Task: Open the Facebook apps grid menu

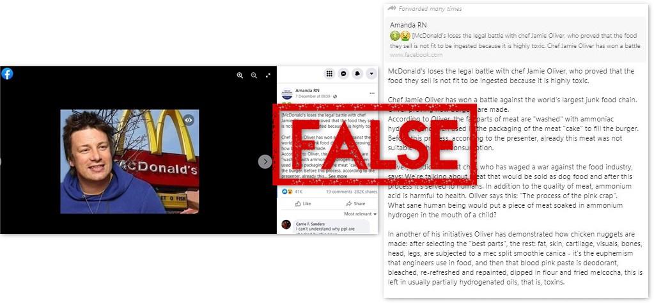Action: point(329,74)
